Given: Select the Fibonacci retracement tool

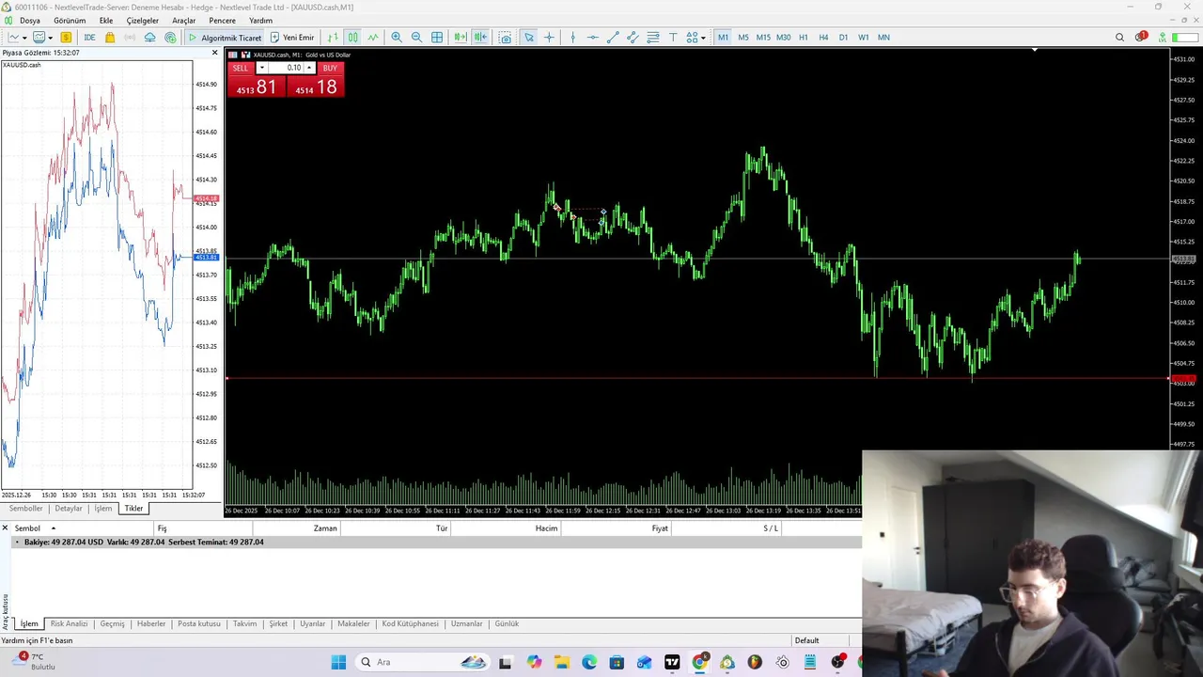Looking at the screenshot, I should [x=653, y=38].
